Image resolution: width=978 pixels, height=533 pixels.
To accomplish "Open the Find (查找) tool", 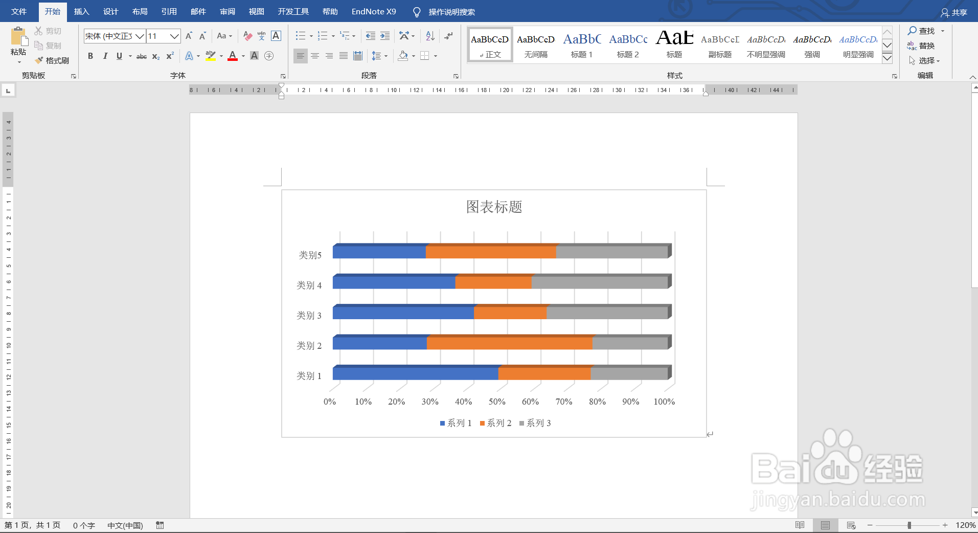I will 923,30.
